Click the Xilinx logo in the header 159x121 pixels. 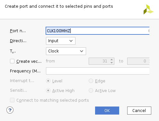tap(148, 9)
